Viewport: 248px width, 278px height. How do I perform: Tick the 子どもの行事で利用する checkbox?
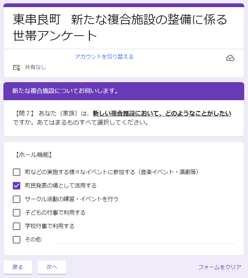pos(17,213)
